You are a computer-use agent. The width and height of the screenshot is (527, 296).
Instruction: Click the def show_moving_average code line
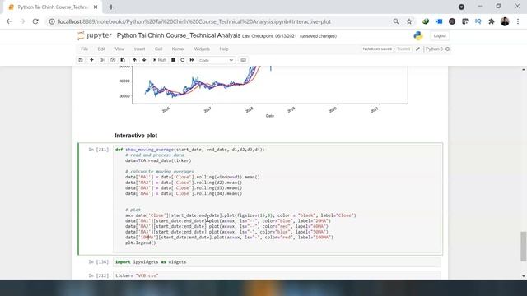pos(190,150)
